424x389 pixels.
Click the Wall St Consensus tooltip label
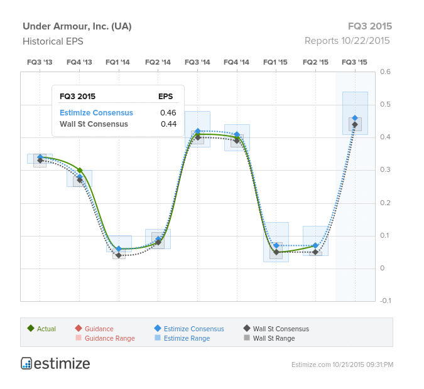[94, 124]
